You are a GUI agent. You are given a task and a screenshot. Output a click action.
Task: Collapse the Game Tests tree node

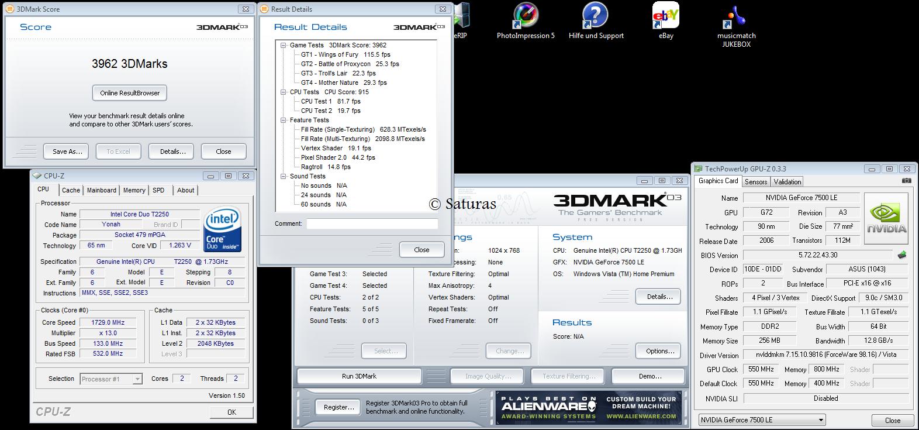pyautogui.click(x=284, y=45)
